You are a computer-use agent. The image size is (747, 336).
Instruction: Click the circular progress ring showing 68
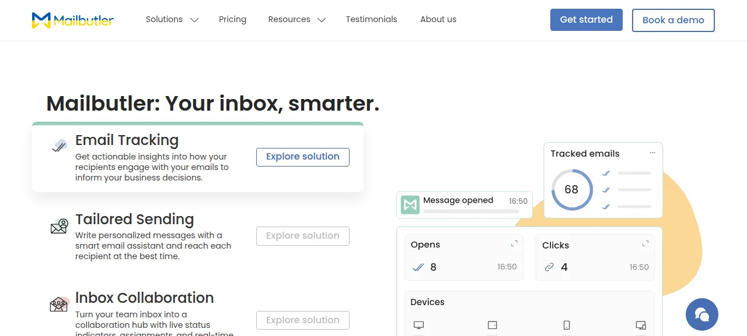pos(572,190)
